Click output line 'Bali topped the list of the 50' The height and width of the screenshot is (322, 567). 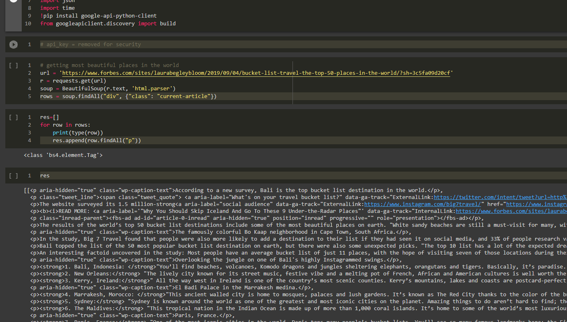(299, 246)
